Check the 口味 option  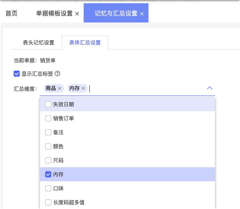click(48, 189)
